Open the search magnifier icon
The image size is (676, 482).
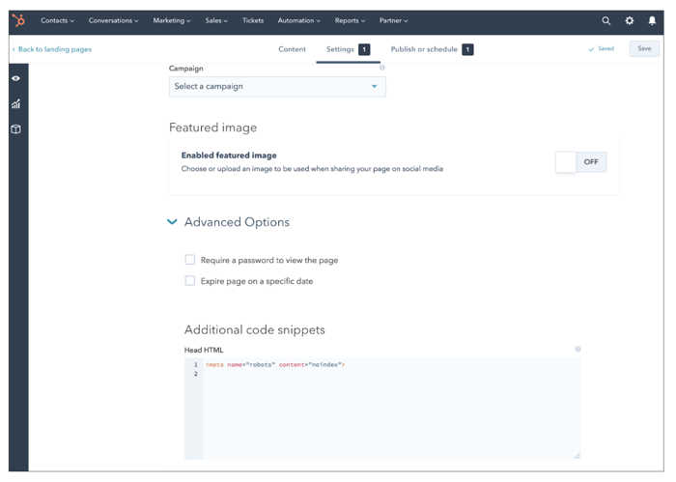click(x=606, y=20)
